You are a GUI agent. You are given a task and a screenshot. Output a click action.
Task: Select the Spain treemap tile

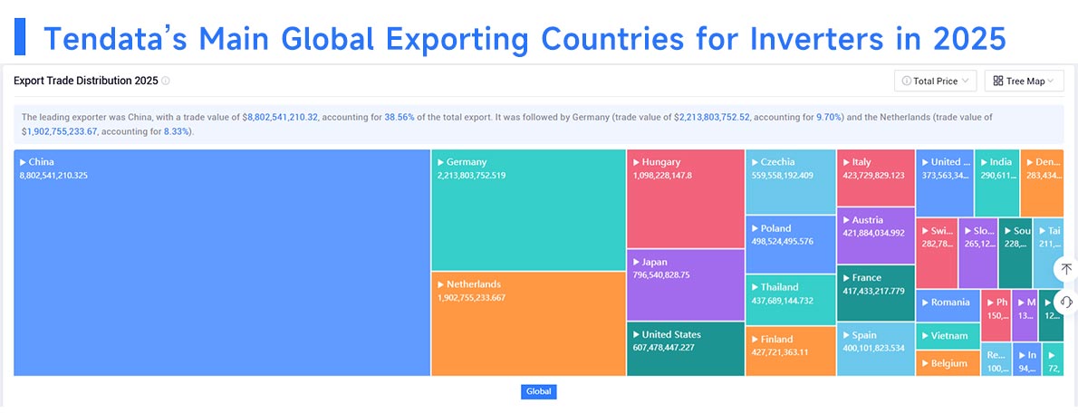(x=876, y=349)
